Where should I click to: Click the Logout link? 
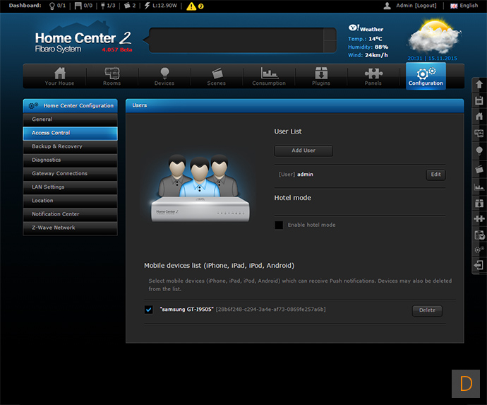click(426, 6)
